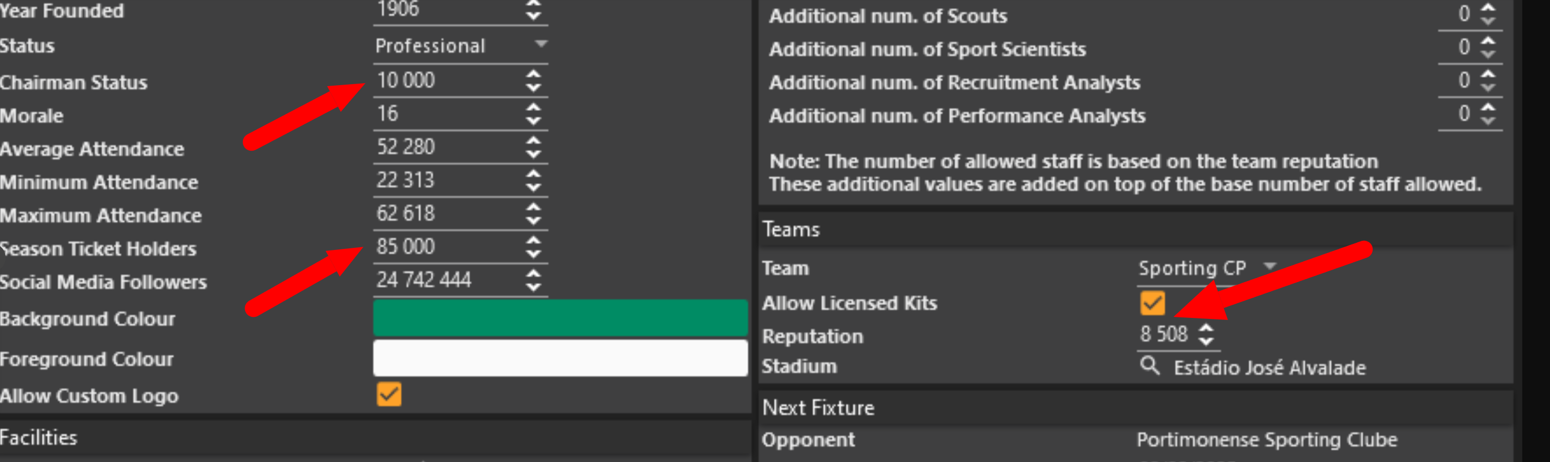The width and height of the screenshot is (1550, 462).
Task: Adjust Year Founded stepper arrows
Action: [534, 10]
